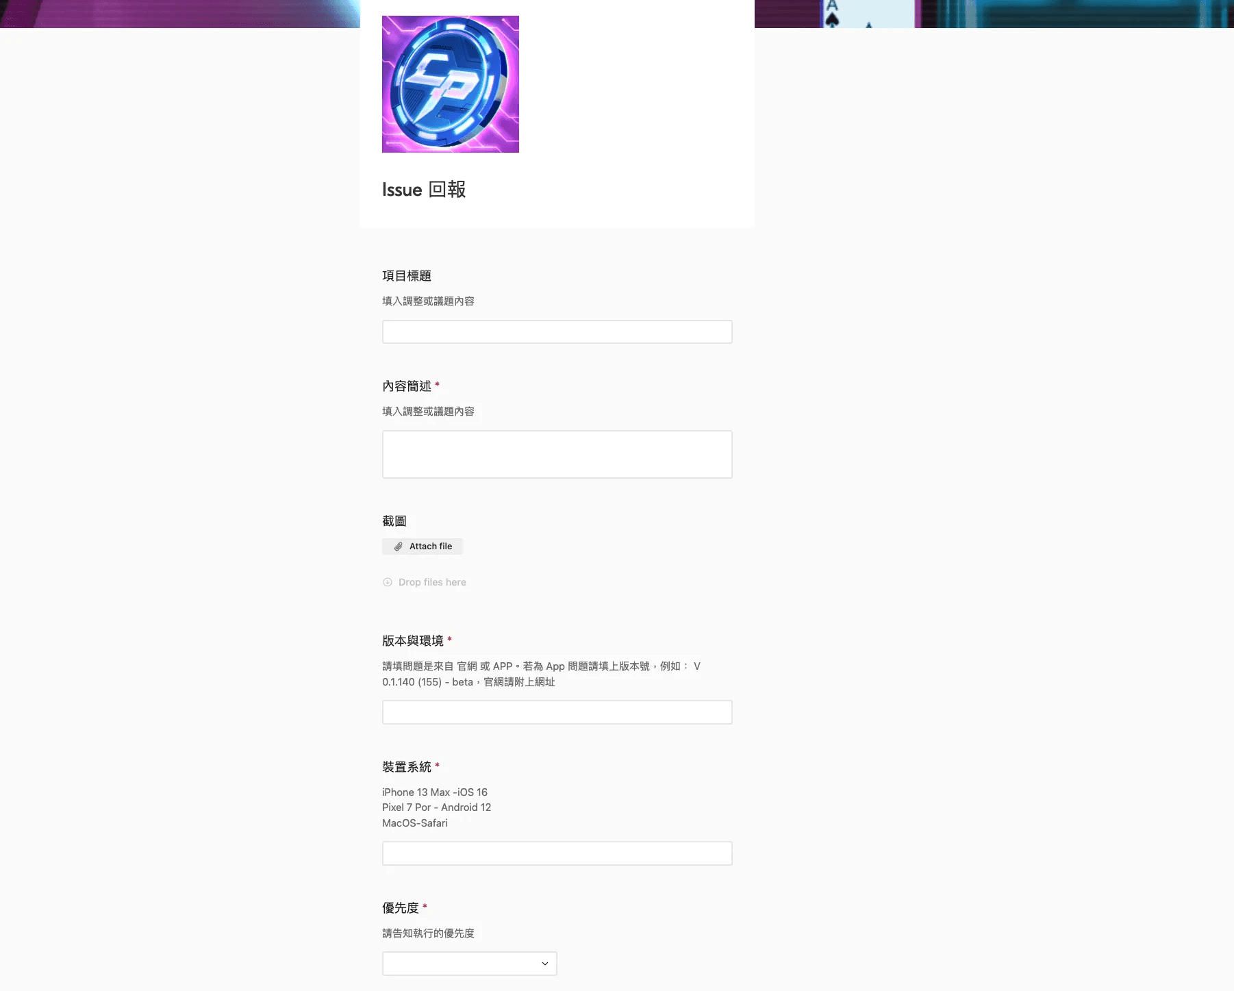1234x991 pixels.
Task: Click the 項目標題 field label
Action: coord(407,276)
